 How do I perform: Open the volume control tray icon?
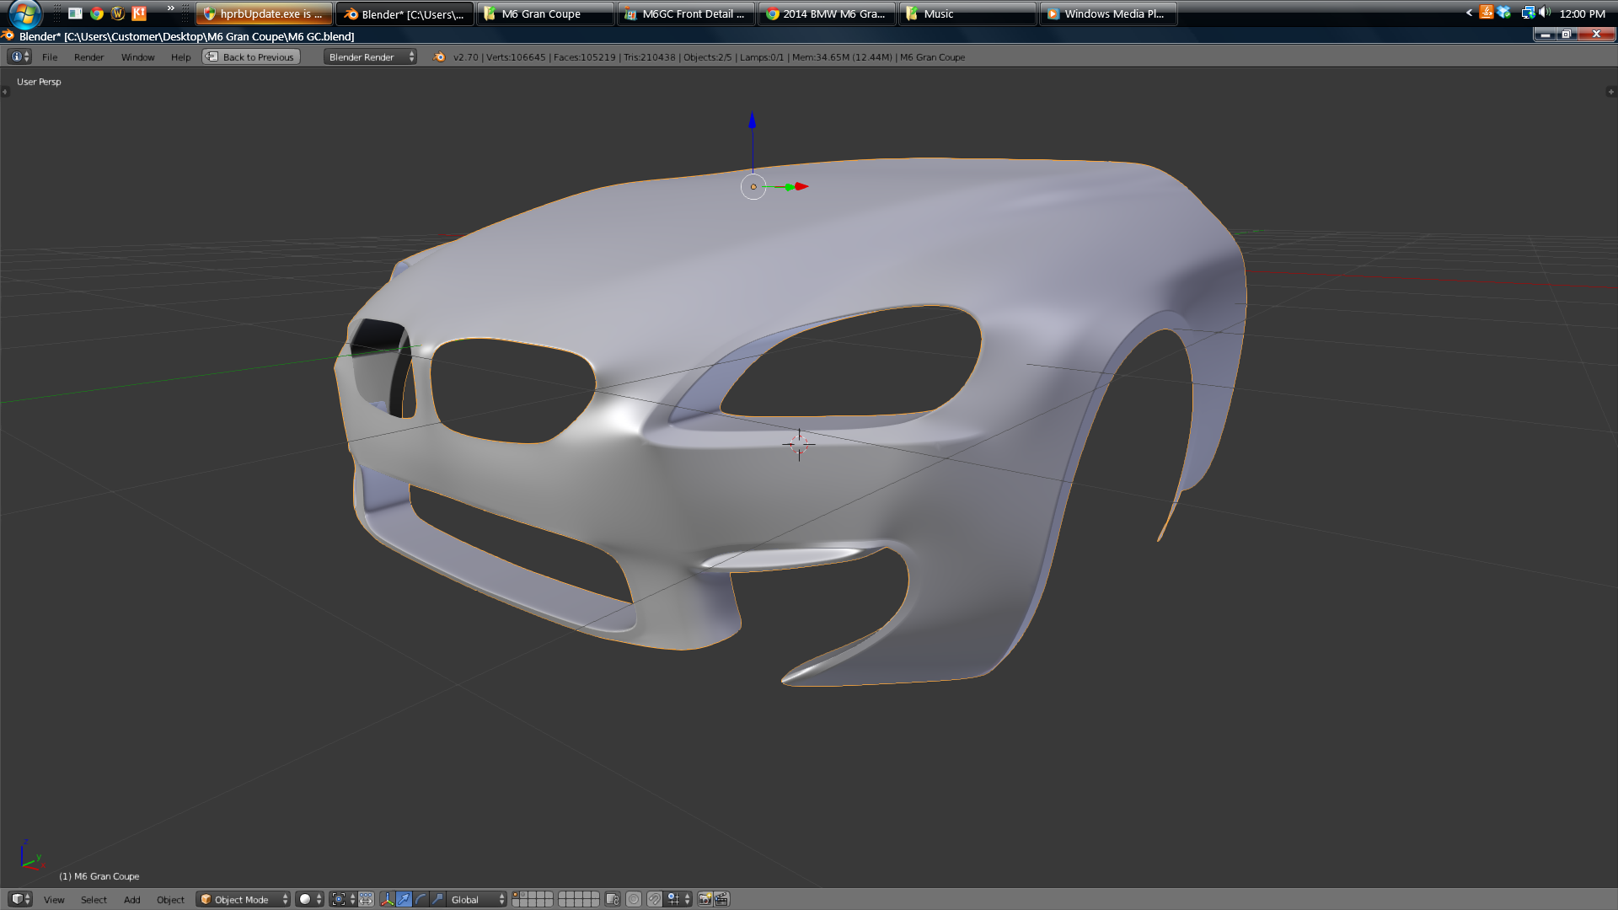[1545, 13]
